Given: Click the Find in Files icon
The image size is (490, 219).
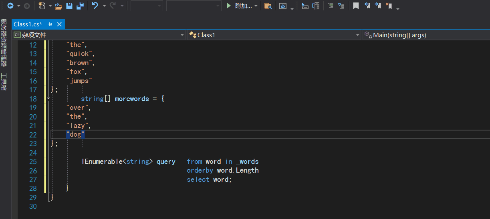Looking at the screenshot, I should click(x=268, y=6).
